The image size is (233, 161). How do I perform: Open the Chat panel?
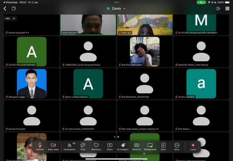tap(83, 146)
